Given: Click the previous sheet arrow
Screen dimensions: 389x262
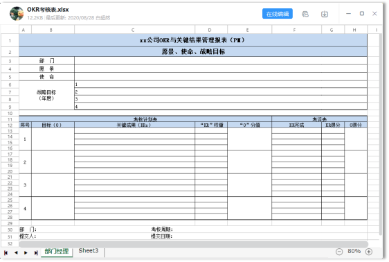Looking at the screenshot, I should [x=16, y=253].
